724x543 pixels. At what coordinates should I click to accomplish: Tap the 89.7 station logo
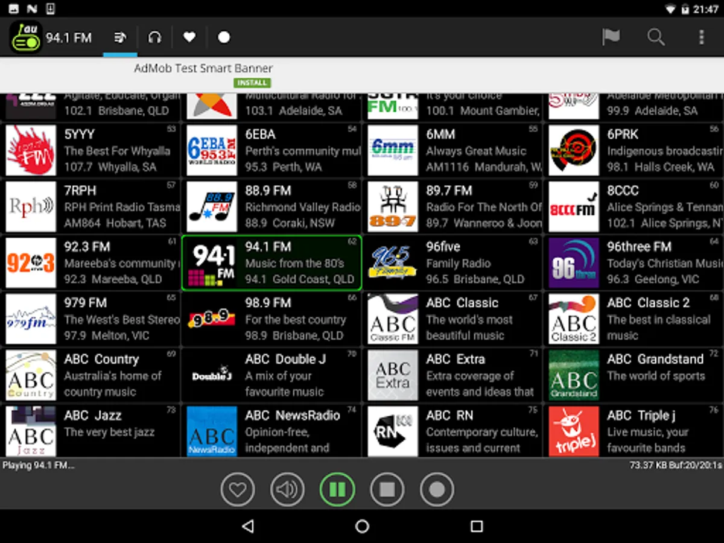[x=393, y=206]
